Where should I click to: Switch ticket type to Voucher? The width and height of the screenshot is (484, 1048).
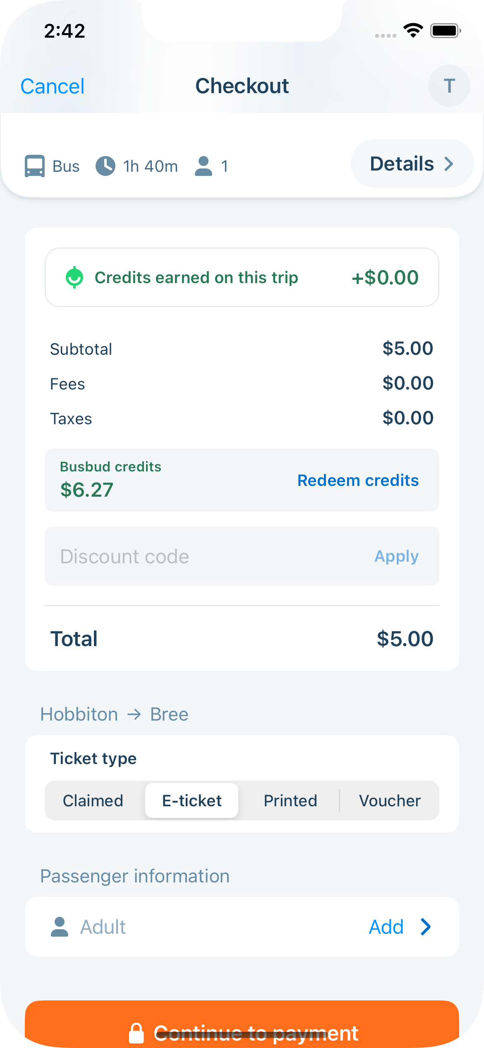pos(390,800)
